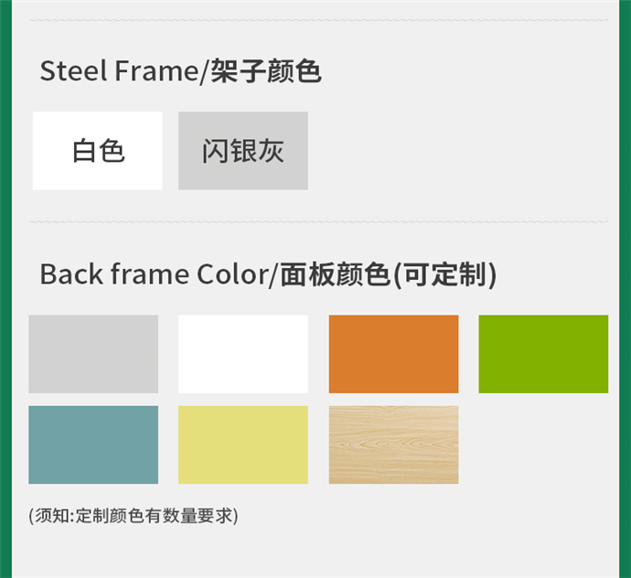Click the (可定制) text in heading

pyautogui.click(x=445, y=274)
